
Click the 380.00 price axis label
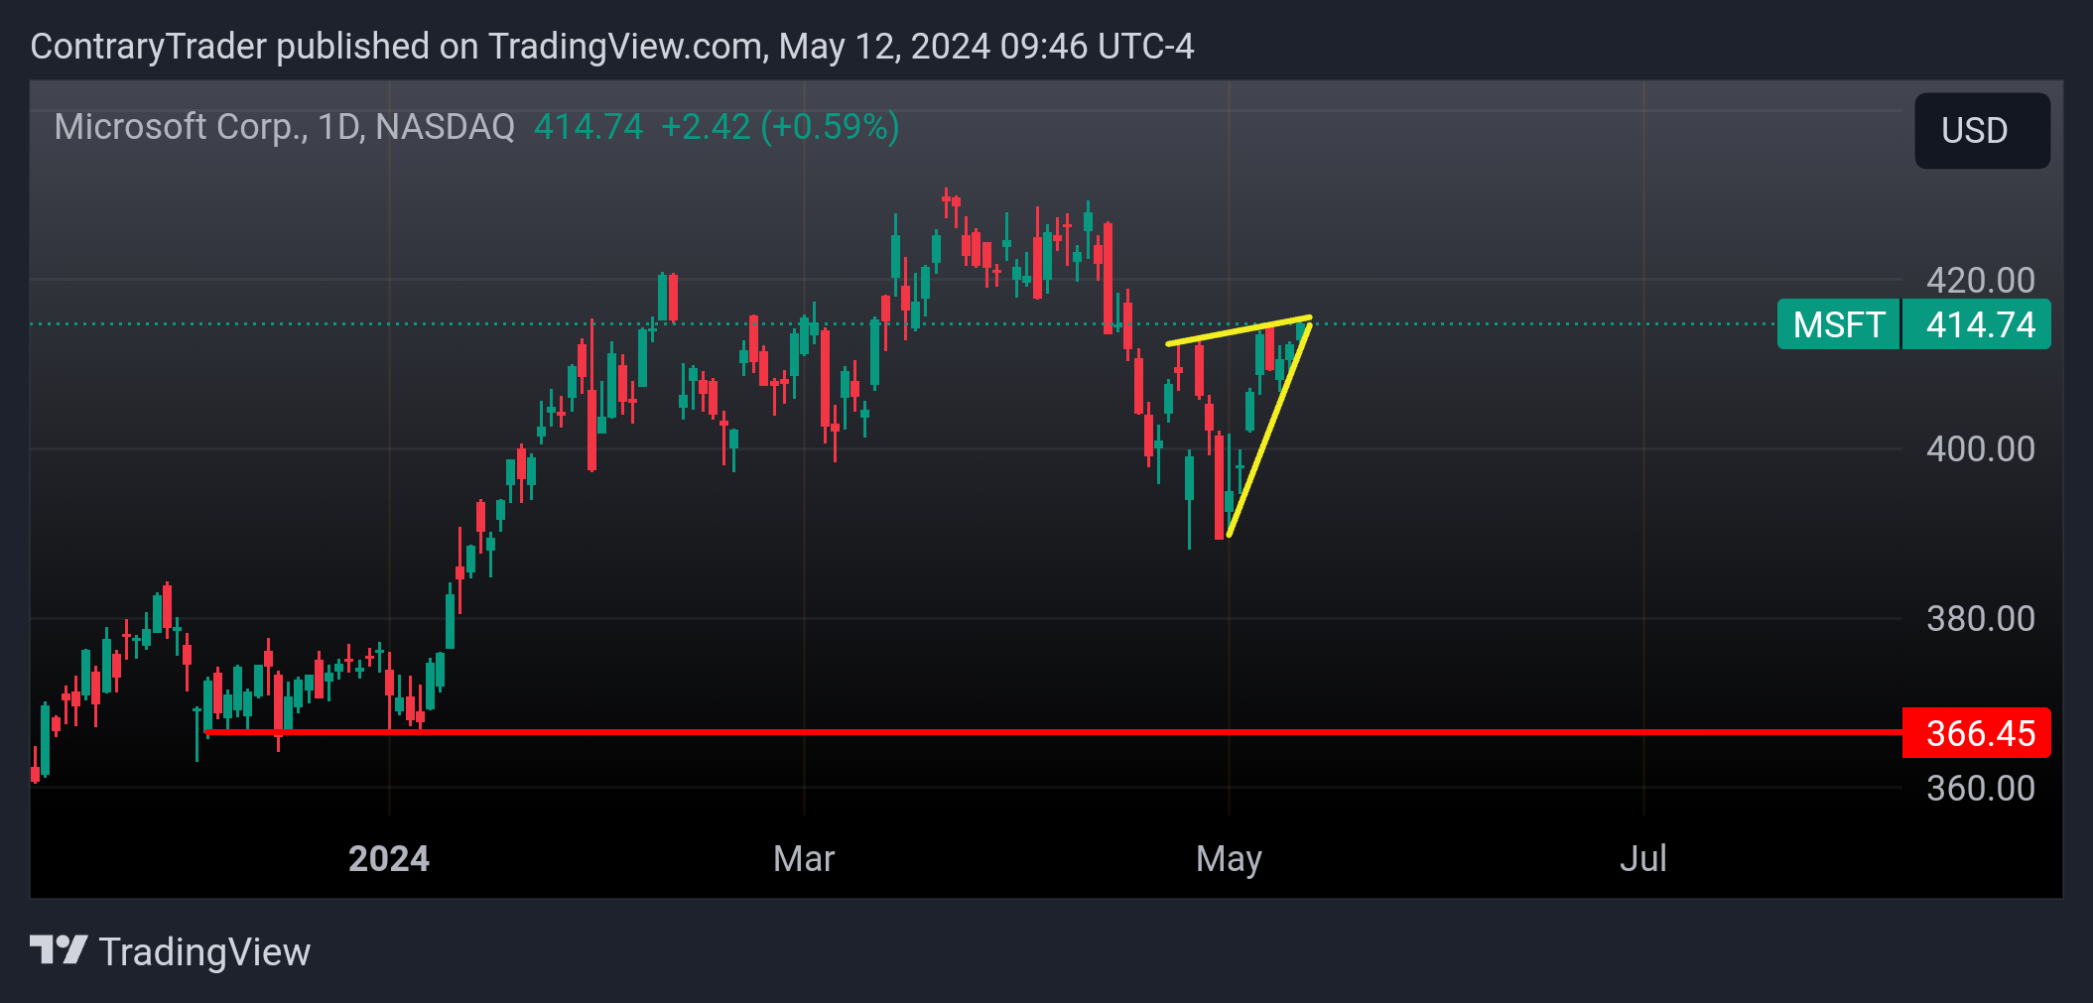[x=1980, y=619]
